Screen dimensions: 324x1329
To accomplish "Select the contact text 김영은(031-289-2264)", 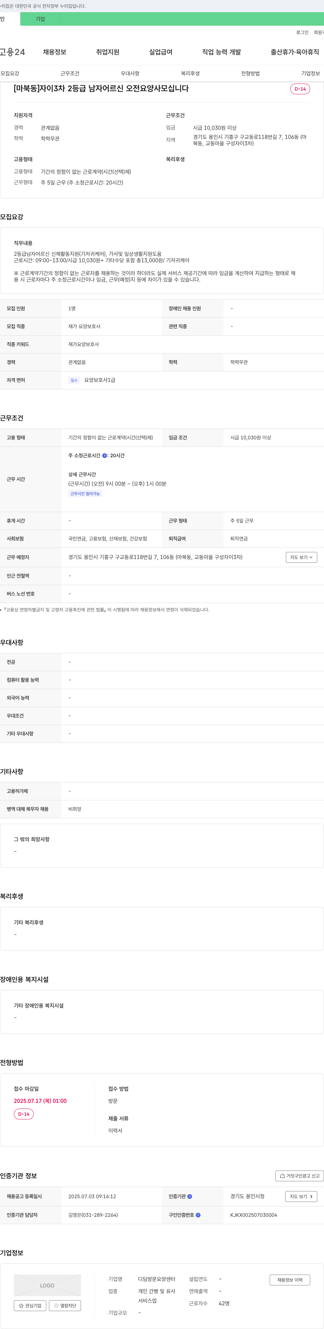I will click(93, 1215).
